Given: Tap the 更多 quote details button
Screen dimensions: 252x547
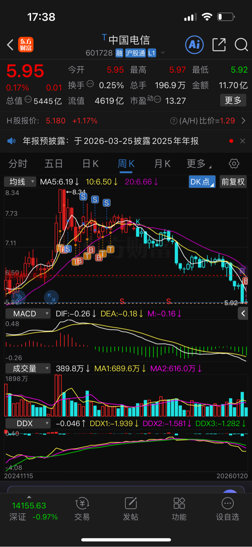Looking at the screenshot, I should pyautogui.click(x=233, y=100).
